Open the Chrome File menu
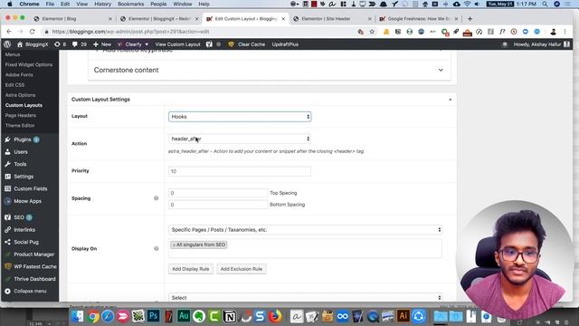Viewport: 579px width, 326px height. pos(50,4)
